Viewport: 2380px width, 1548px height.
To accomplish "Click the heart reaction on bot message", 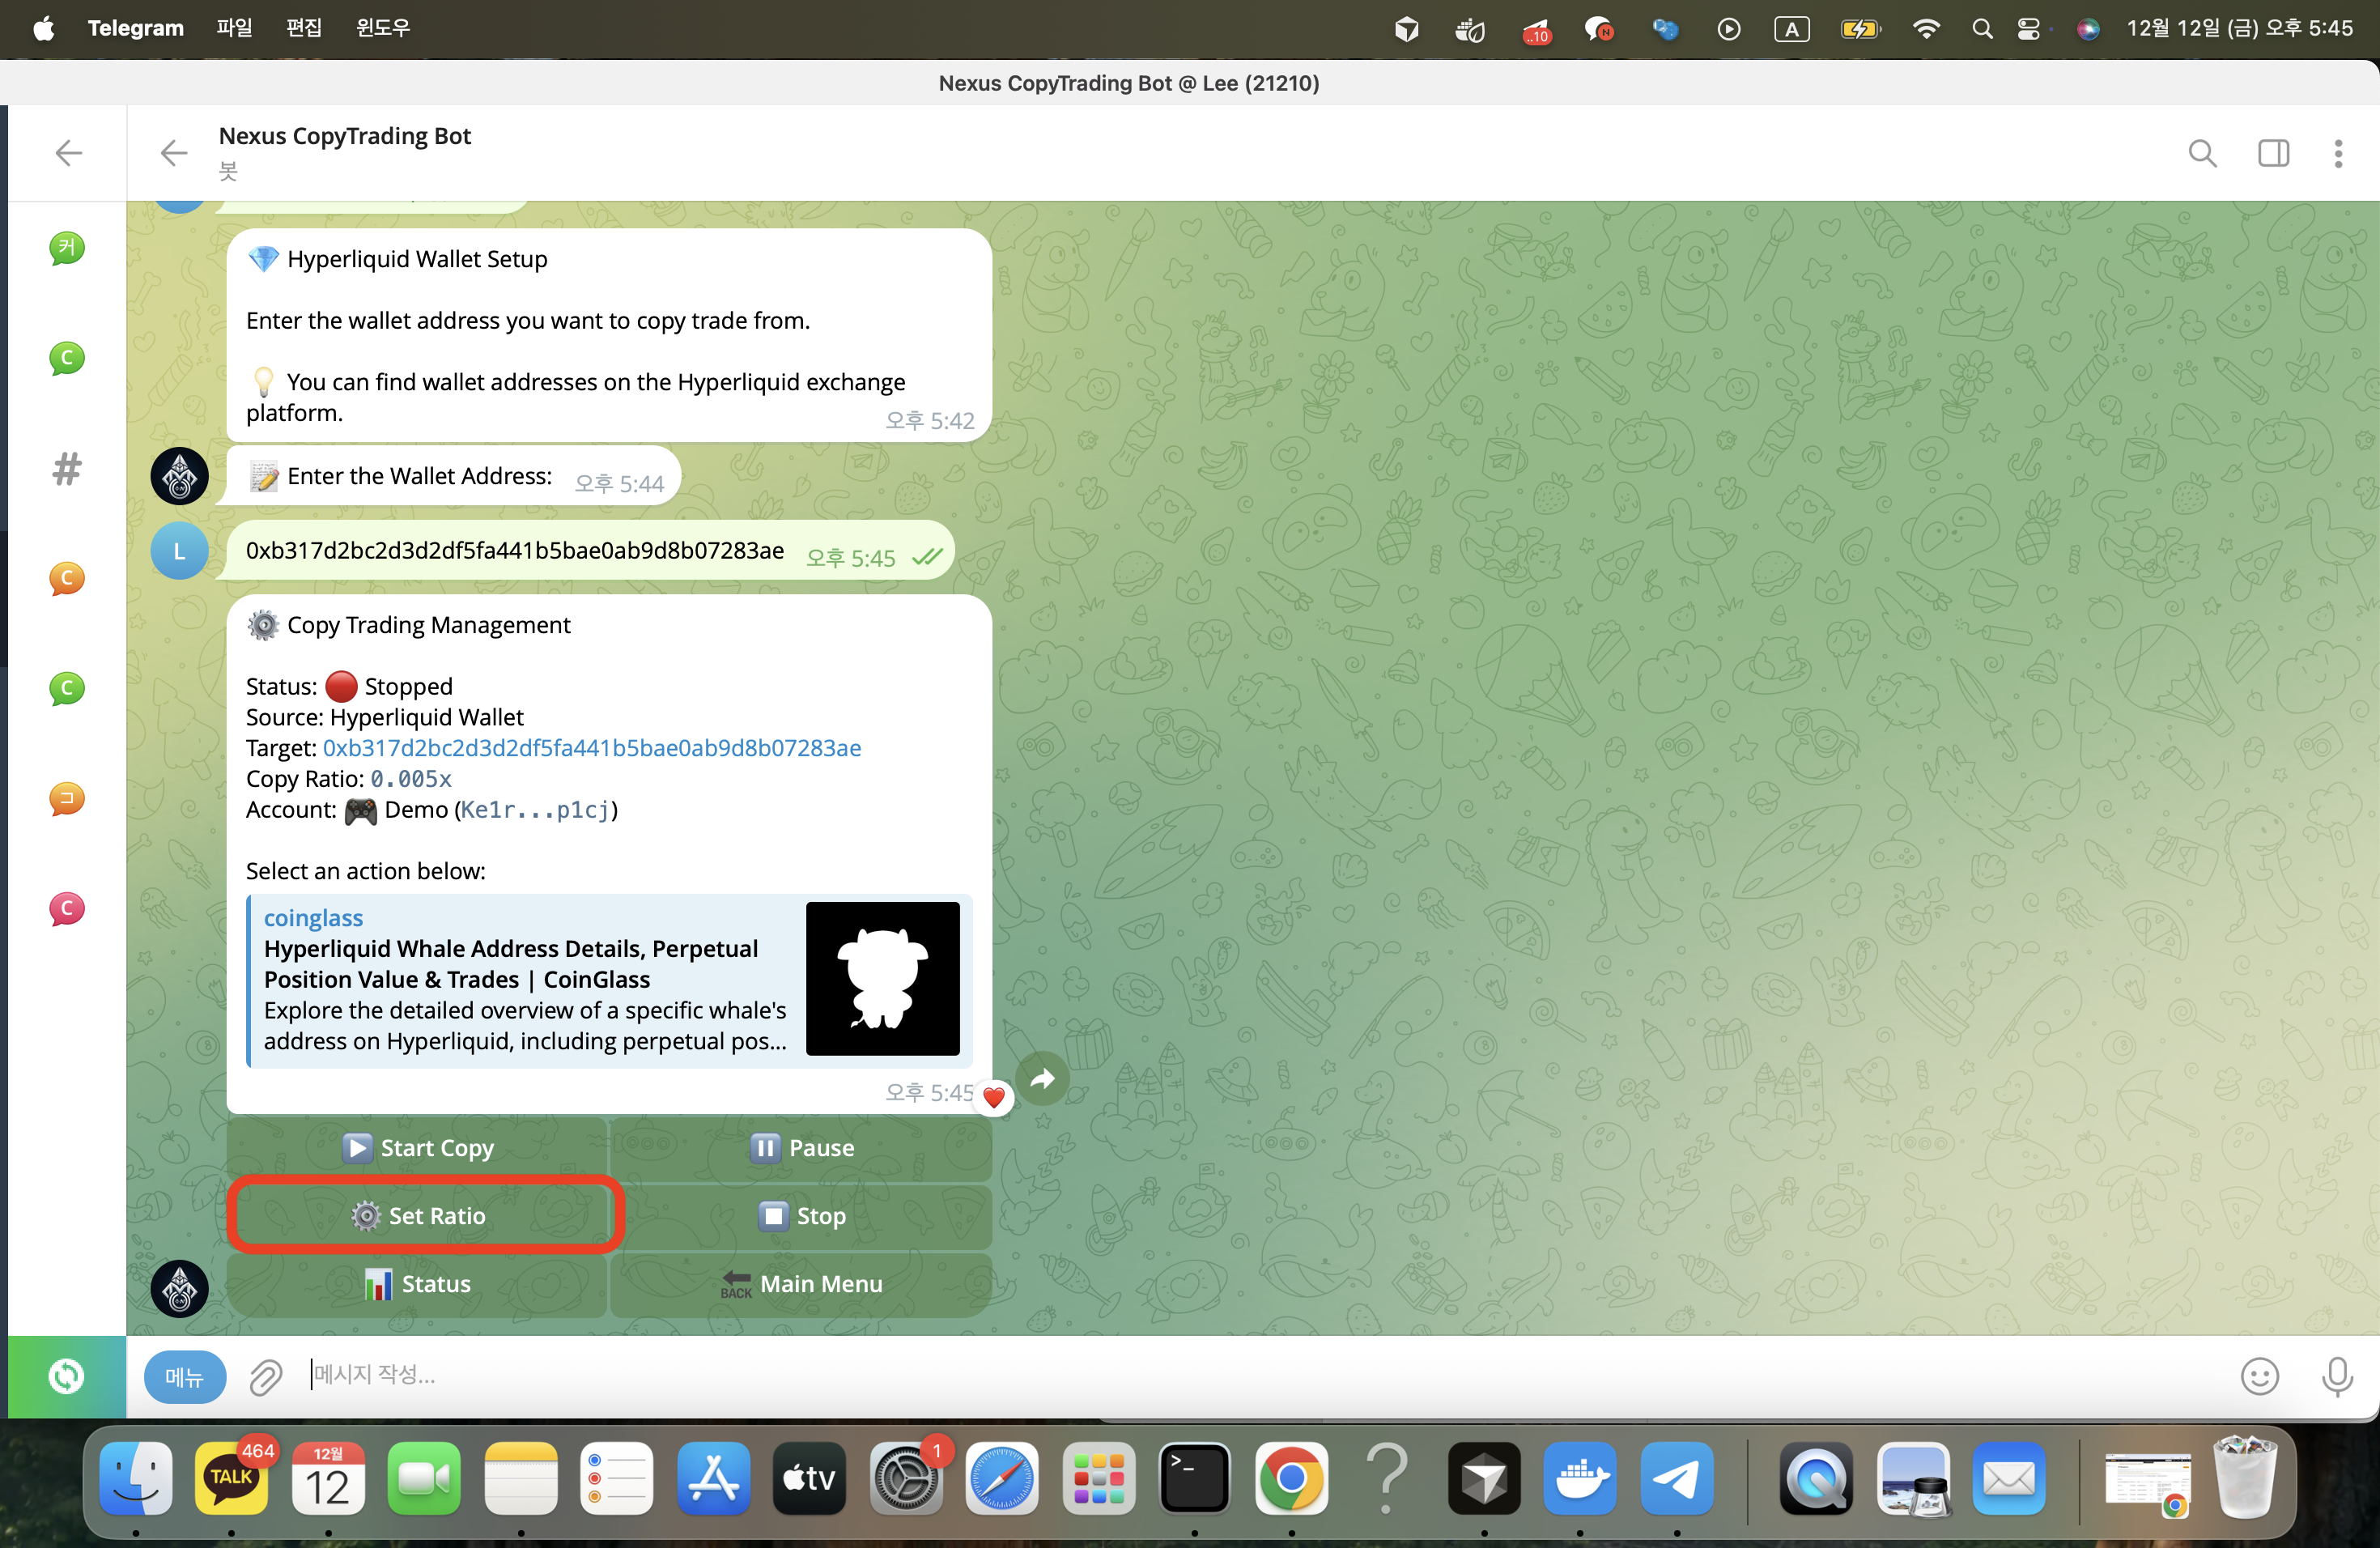I will [993, 1097].
